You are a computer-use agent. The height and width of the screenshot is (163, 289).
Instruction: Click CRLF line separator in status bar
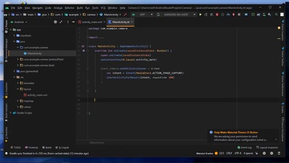[x=229, y=153]
